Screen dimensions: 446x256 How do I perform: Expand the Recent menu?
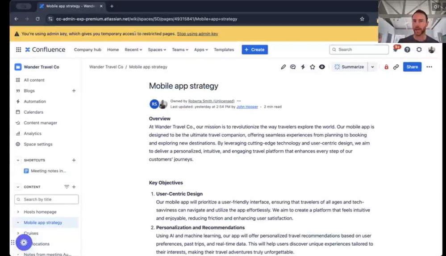click(133, 50)
